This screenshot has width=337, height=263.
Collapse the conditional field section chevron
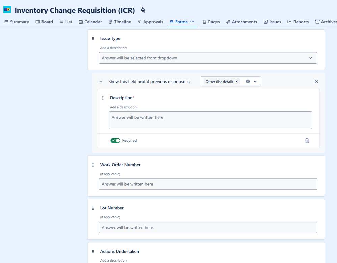101,82
